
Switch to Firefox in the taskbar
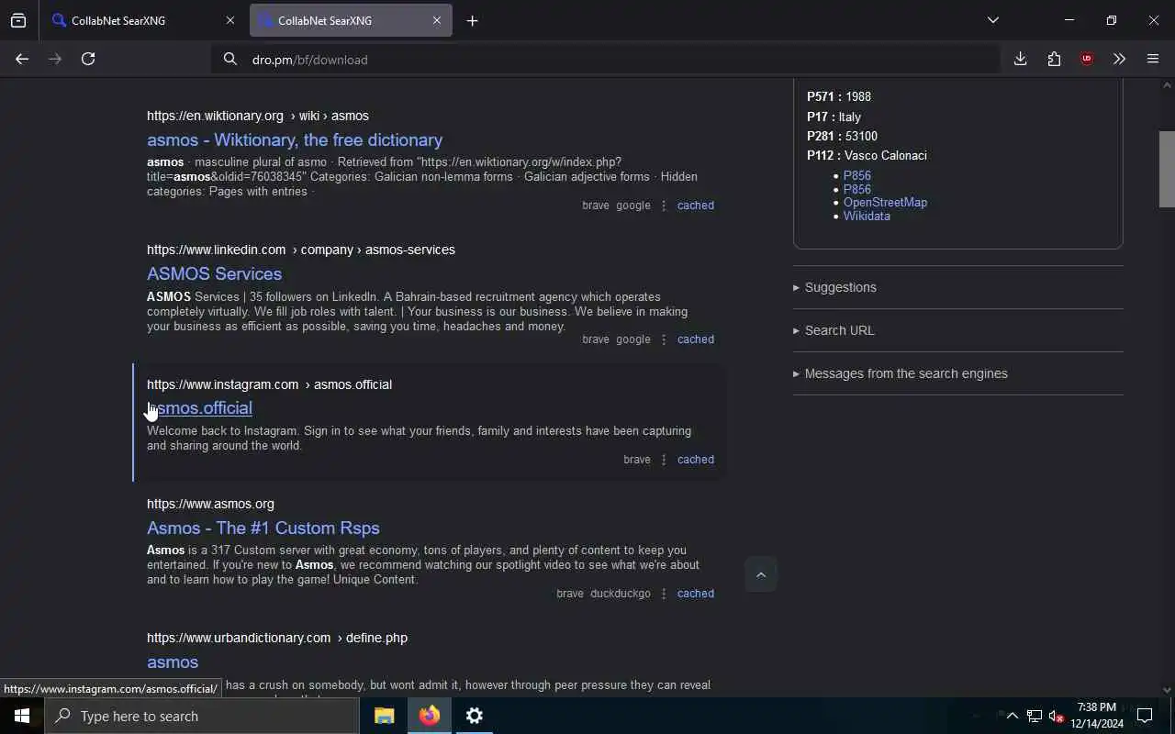[x=429, y=716]
